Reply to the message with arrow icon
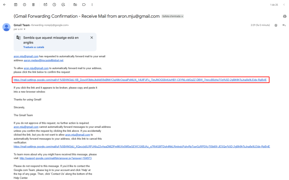The height and width of the screenshot is (180, 289). pyautogui.click(x=284, y=25)
